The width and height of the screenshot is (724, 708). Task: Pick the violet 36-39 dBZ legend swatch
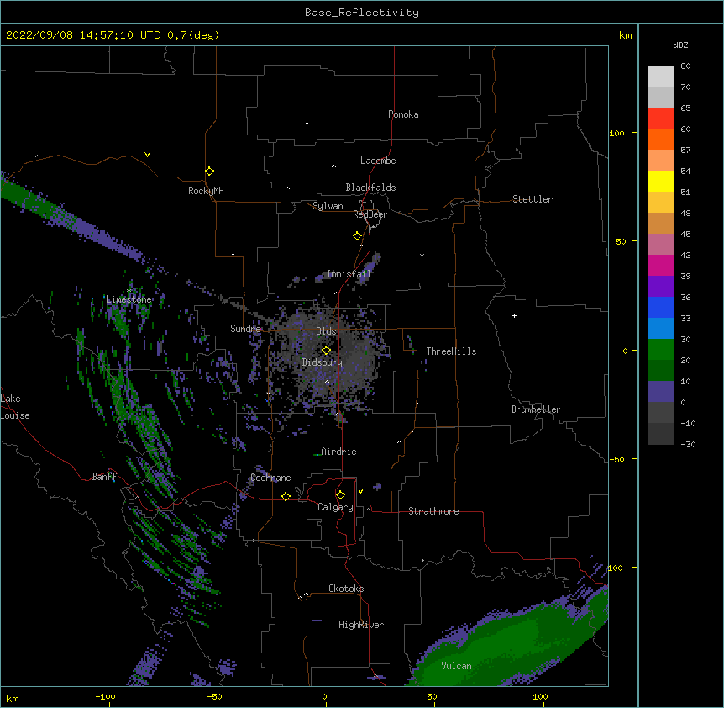(660, 287)
